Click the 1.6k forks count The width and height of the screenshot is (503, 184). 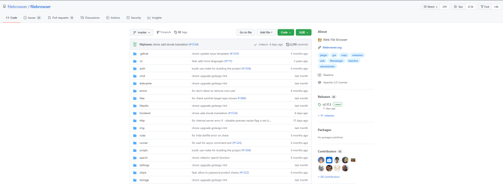click(496, 7)
